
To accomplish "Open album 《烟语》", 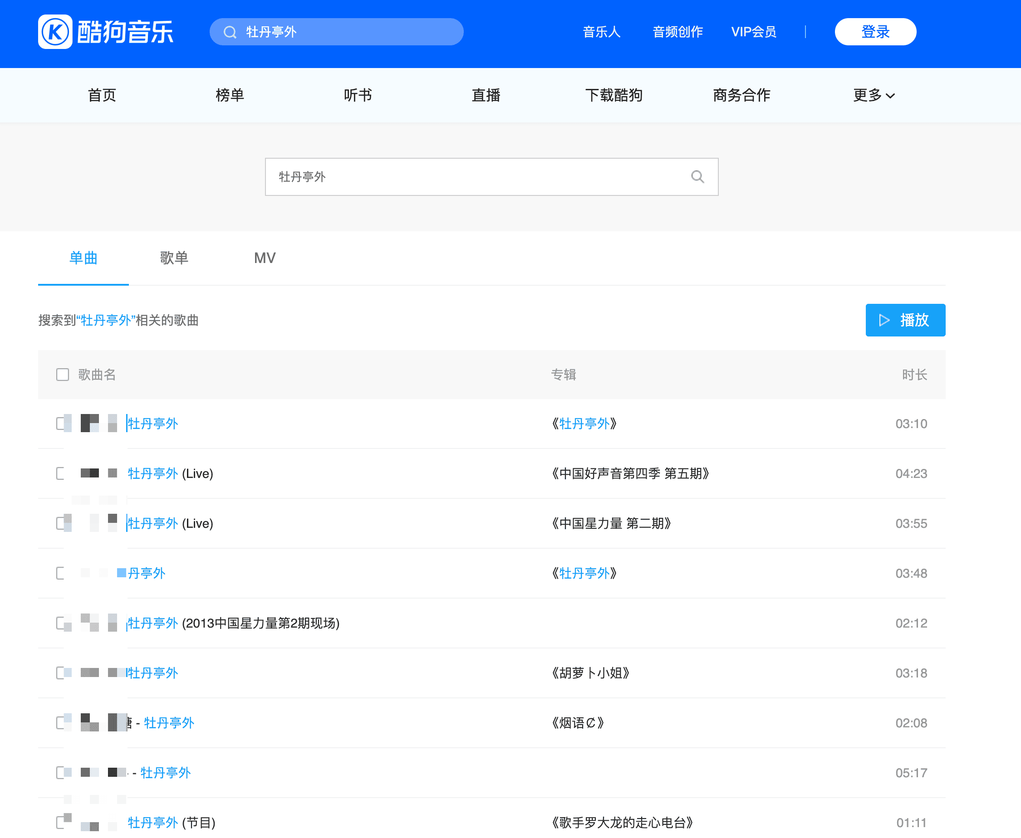I will pos(578,723).
